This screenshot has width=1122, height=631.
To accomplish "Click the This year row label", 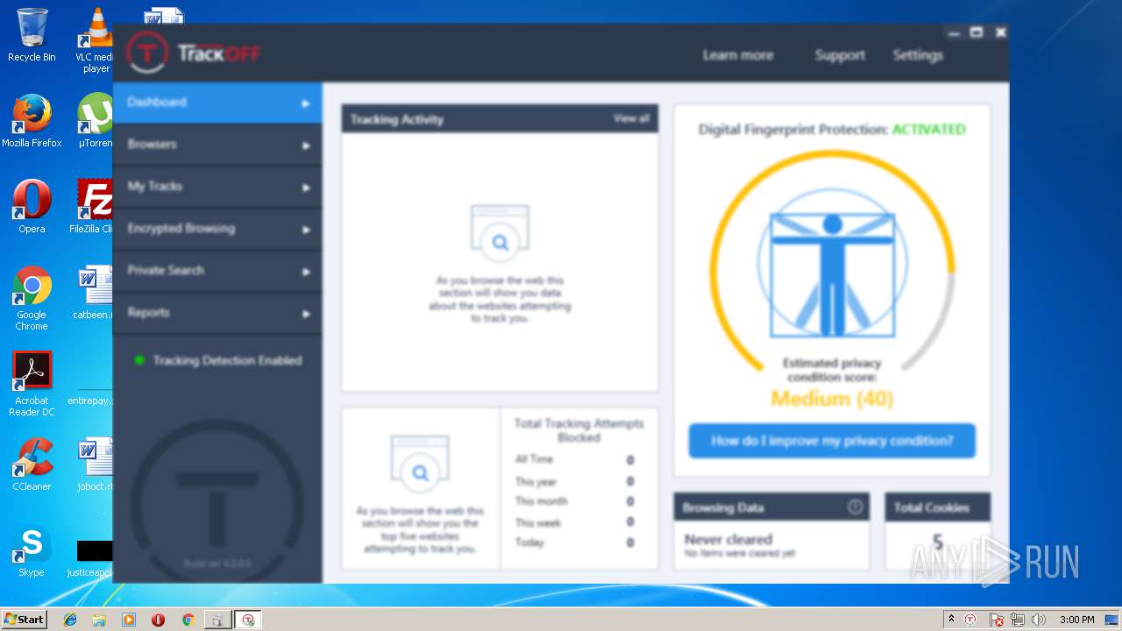I will click(536, 481).
